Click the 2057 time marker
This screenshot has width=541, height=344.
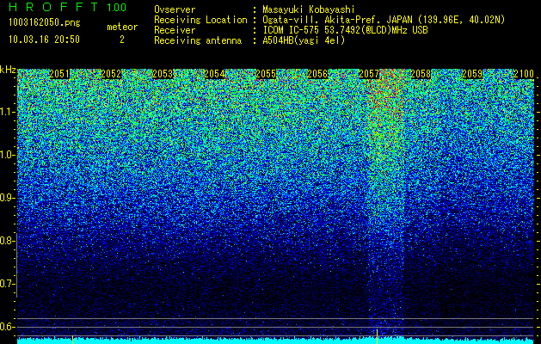[x=369, y=74]
